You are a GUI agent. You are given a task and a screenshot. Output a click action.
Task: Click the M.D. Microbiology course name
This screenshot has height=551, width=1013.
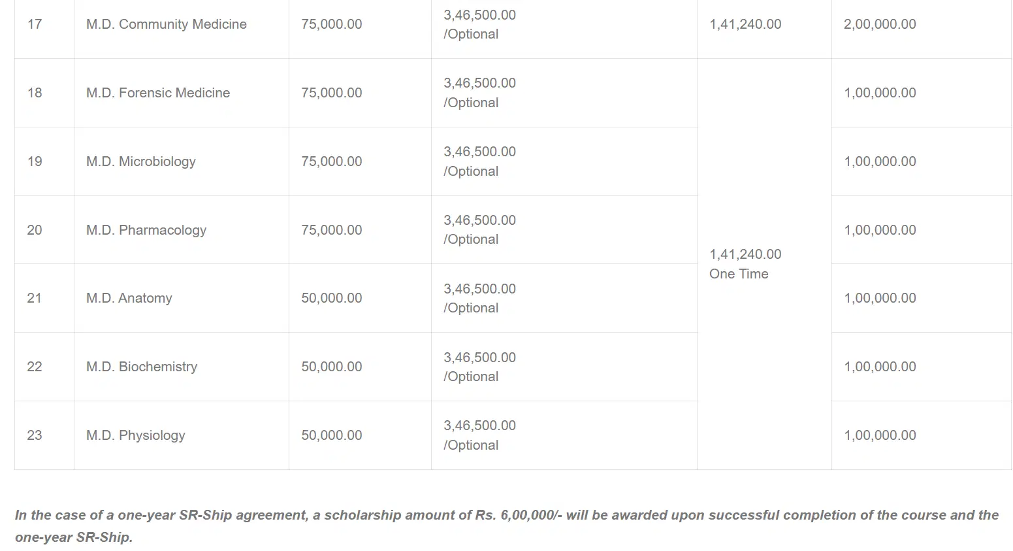[x=140, y=161]
